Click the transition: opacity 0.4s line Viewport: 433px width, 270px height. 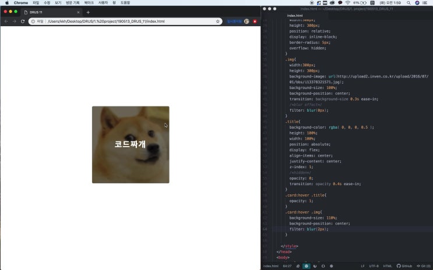pyautogui.click(x=325, y=184)
